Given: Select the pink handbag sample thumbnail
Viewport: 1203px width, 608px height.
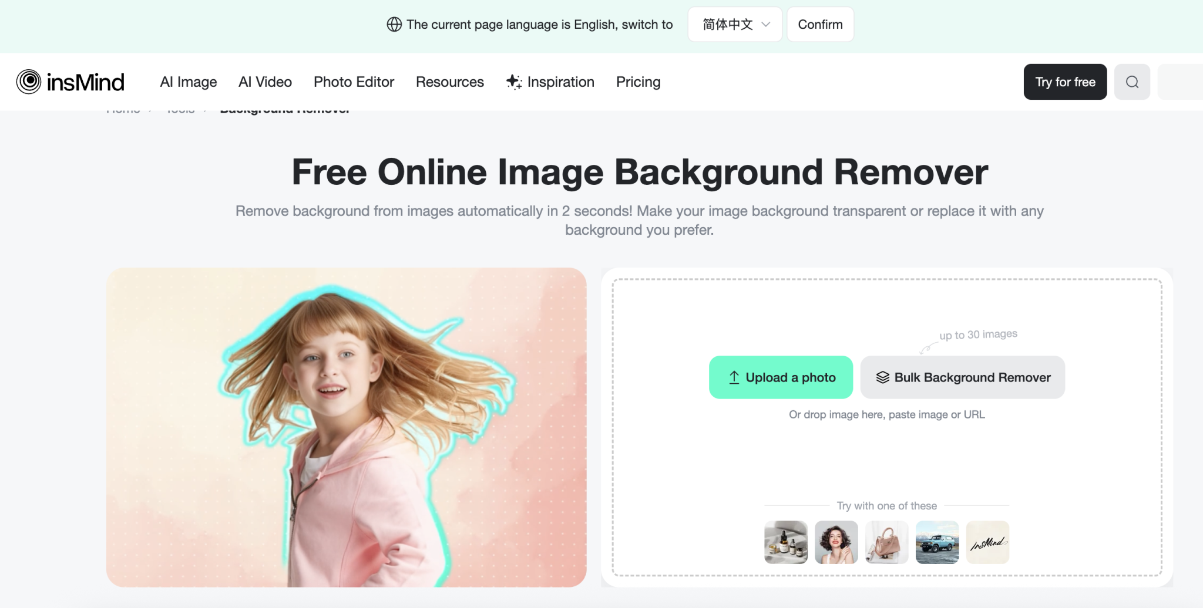Looking at the screenshot, I should click(x=886, y=542).
